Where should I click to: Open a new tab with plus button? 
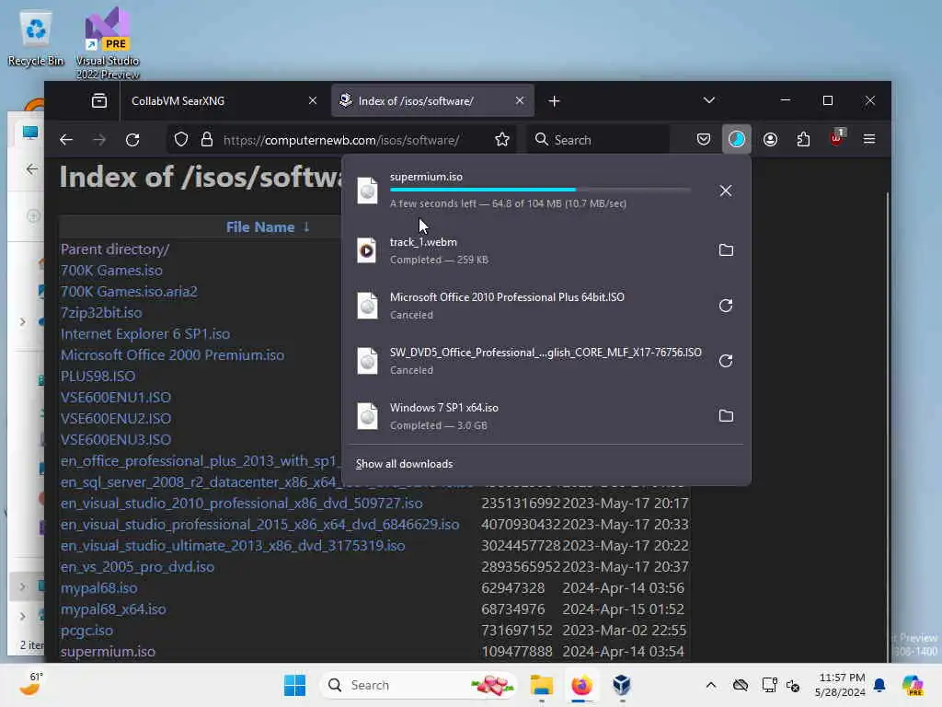[554, 101]
